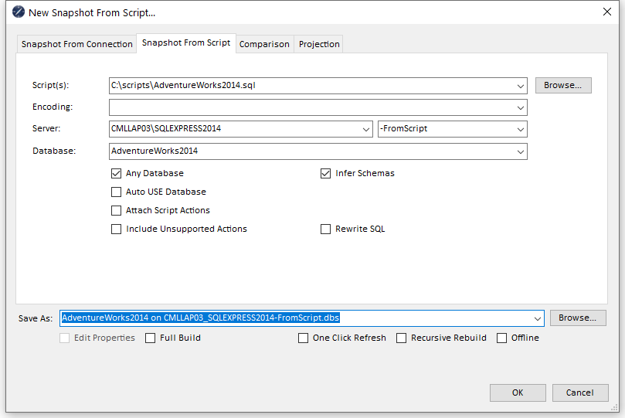The width and height of the screenshot is (625, 418).
Task: Enable Include Unsupported Actions checkbox
Action: coord(117,229)
